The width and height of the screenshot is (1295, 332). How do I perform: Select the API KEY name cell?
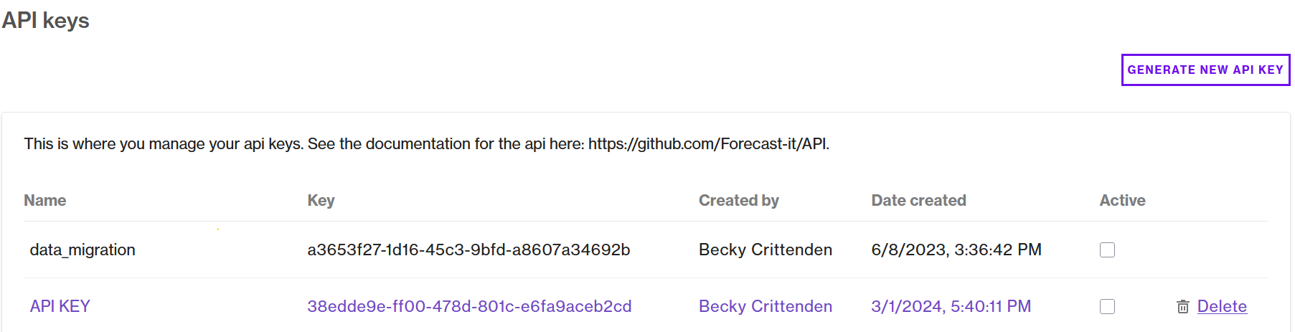[60, 306]
